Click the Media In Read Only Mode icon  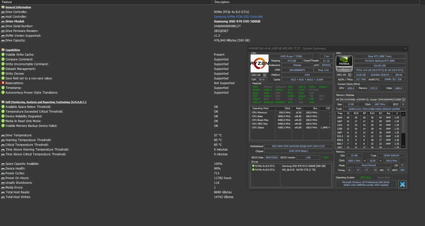click(3, 121)
